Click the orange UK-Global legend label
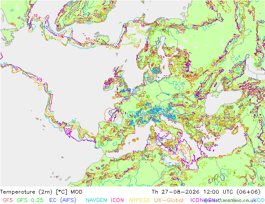265x204 pixels. pos(169,200)
